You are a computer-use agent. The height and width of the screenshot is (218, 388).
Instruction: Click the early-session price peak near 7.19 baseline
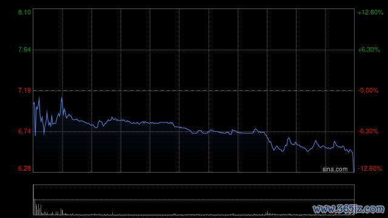tap(62, 97)
